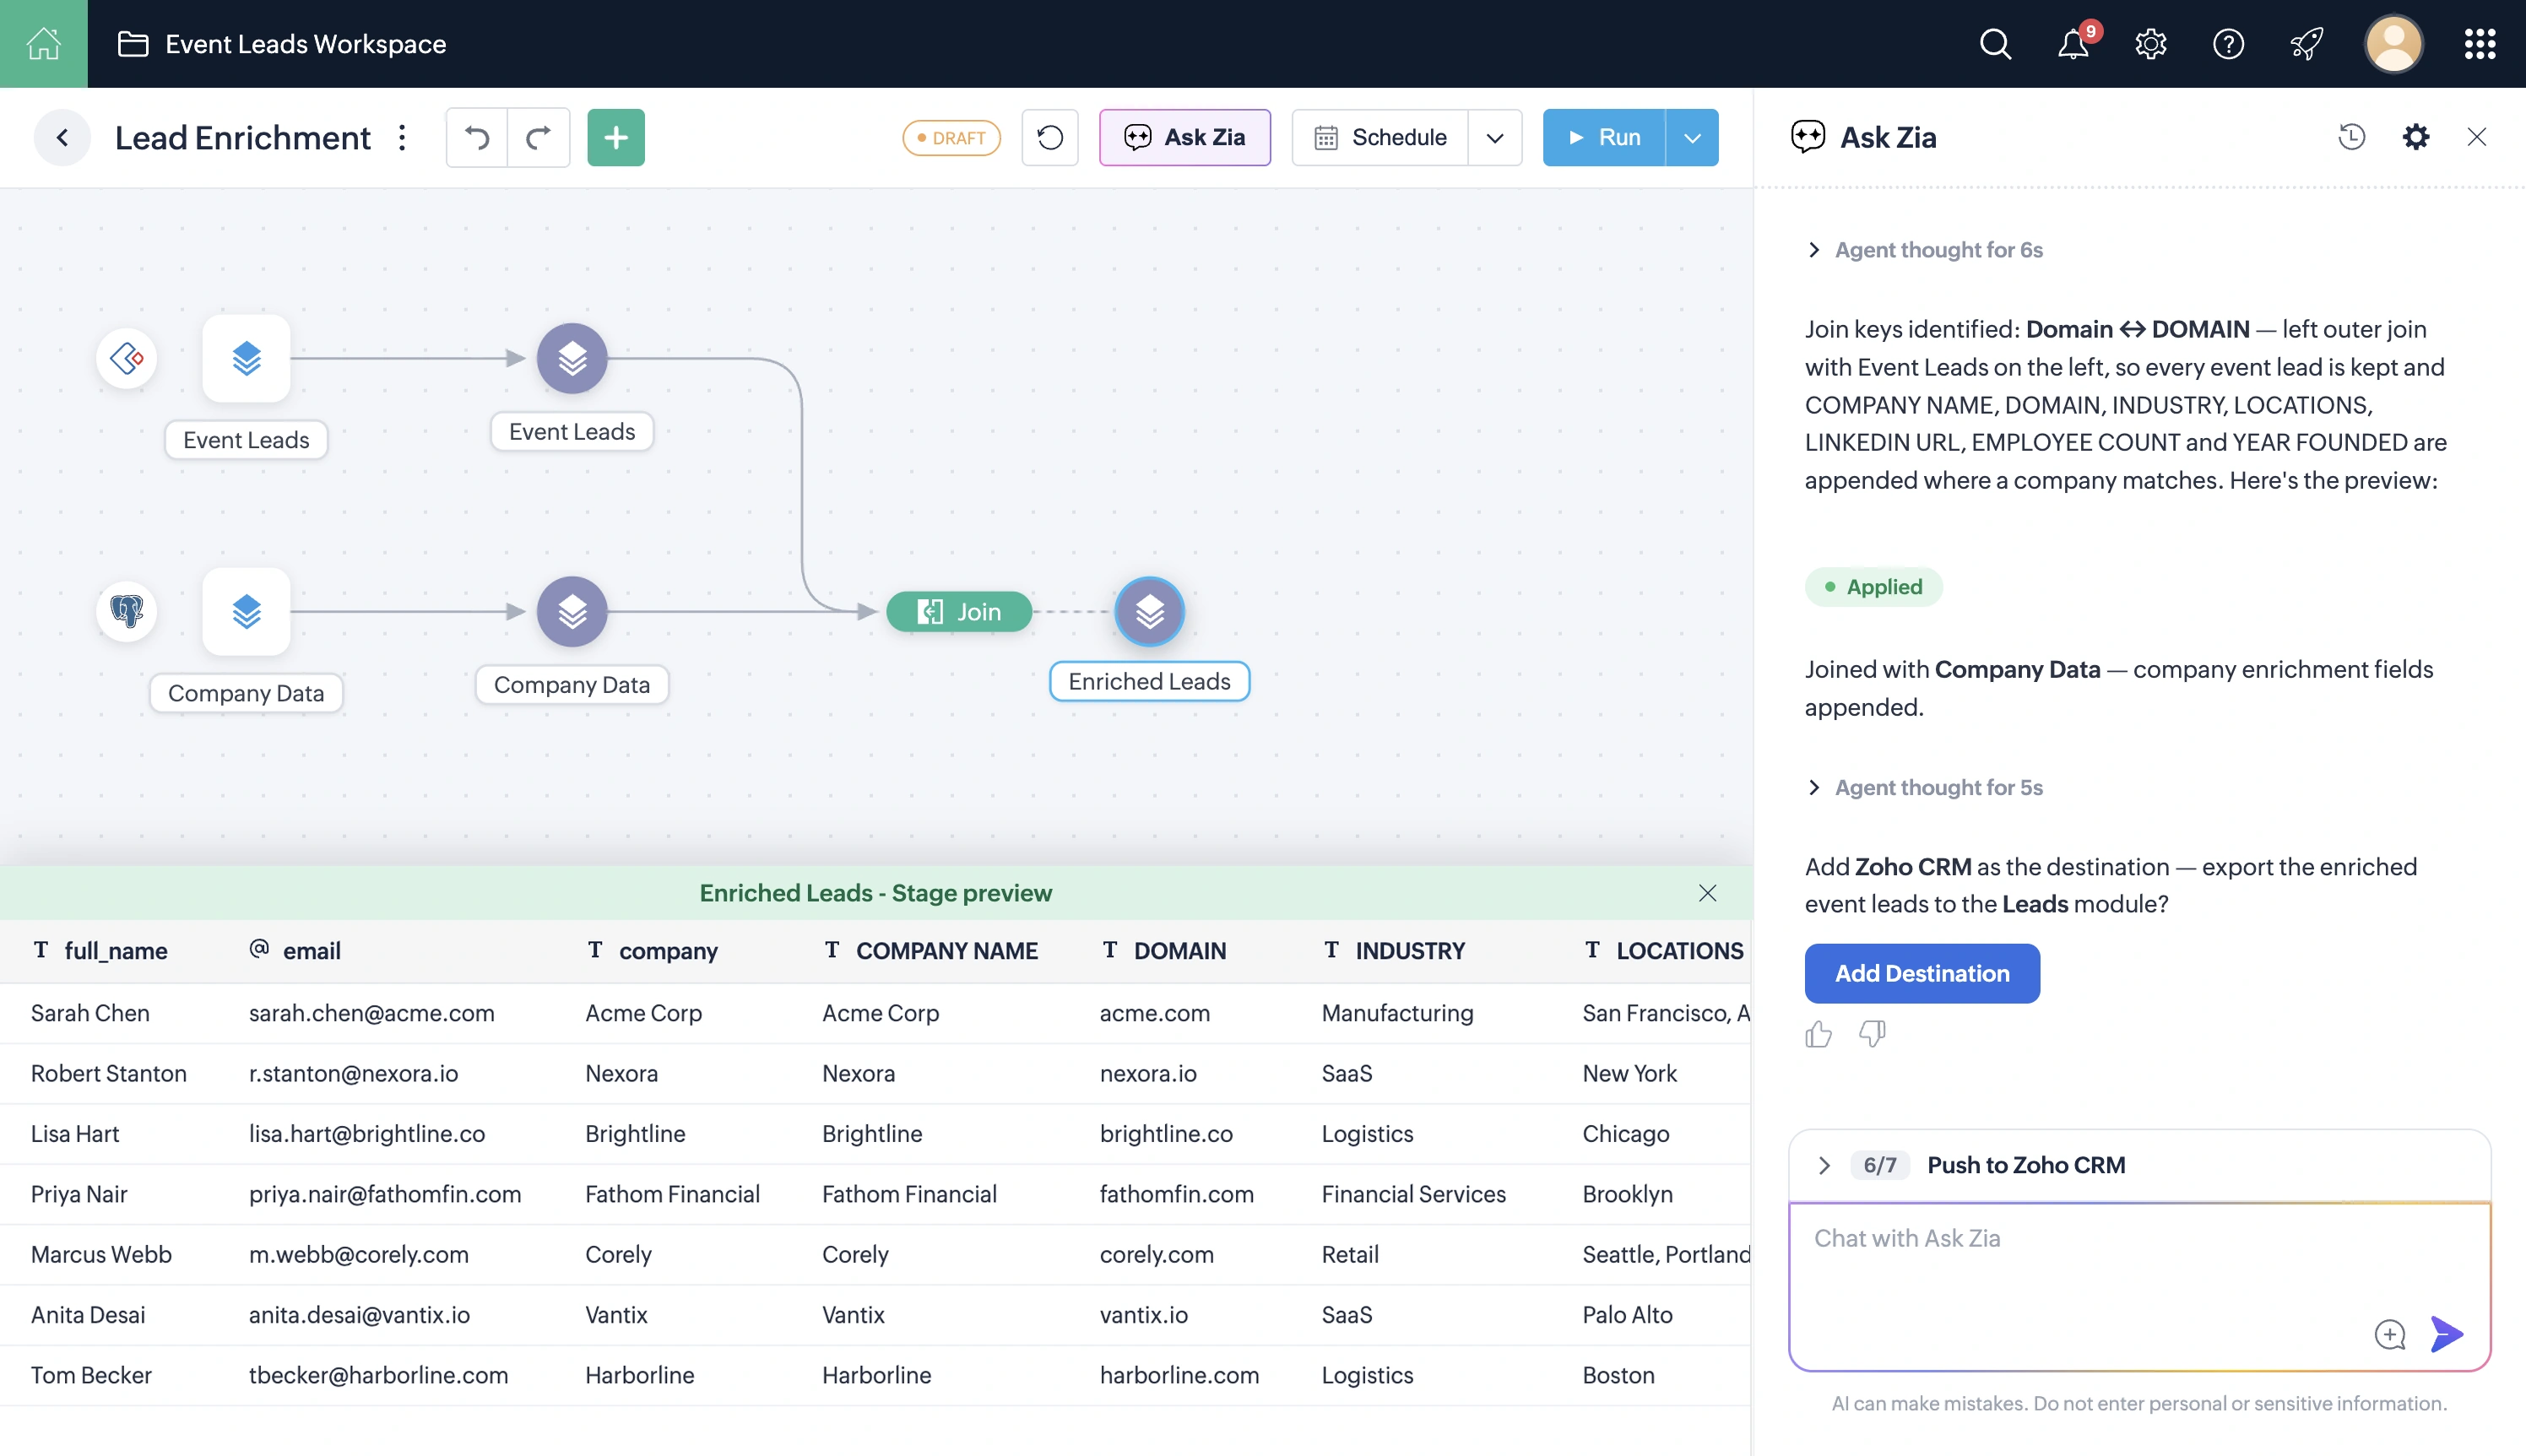Click the attach plus icon in chat
This screenshot has width=2526, height=1456.
tap(2390, 1334)
